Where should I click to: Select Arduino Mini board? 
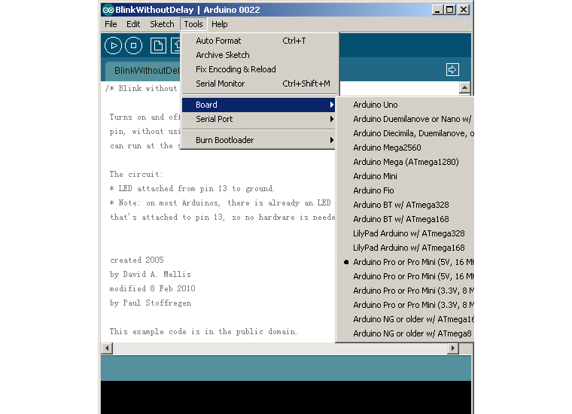(x=406, y=176)
